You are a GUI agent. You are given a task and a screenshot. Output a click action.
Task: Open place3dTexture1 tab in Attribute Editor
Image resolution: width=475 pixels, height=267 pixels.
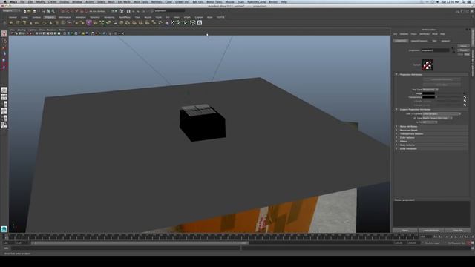tap(419, 41)
